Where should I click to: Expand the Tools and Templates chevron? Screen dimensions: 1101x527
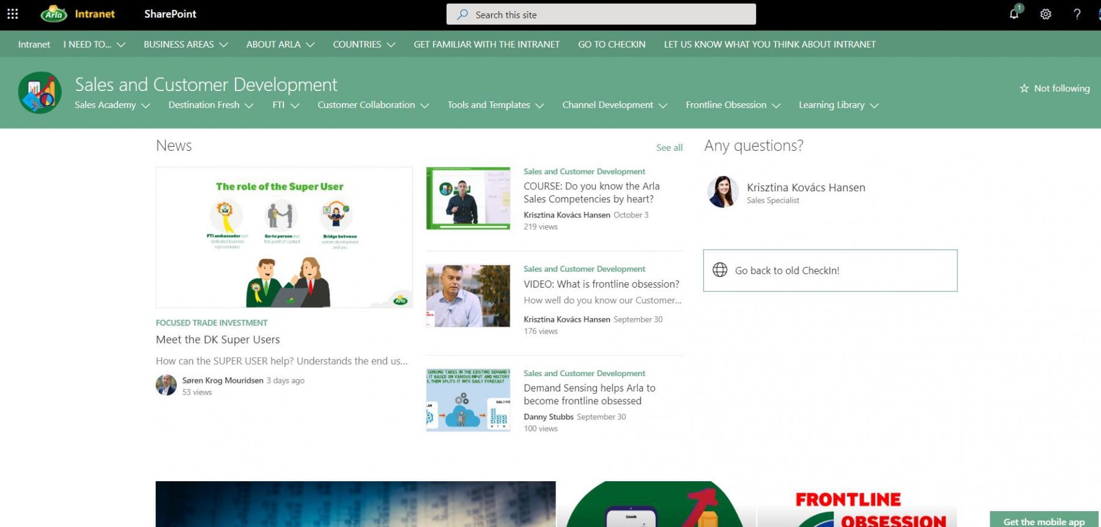click(x=539, y=106)
